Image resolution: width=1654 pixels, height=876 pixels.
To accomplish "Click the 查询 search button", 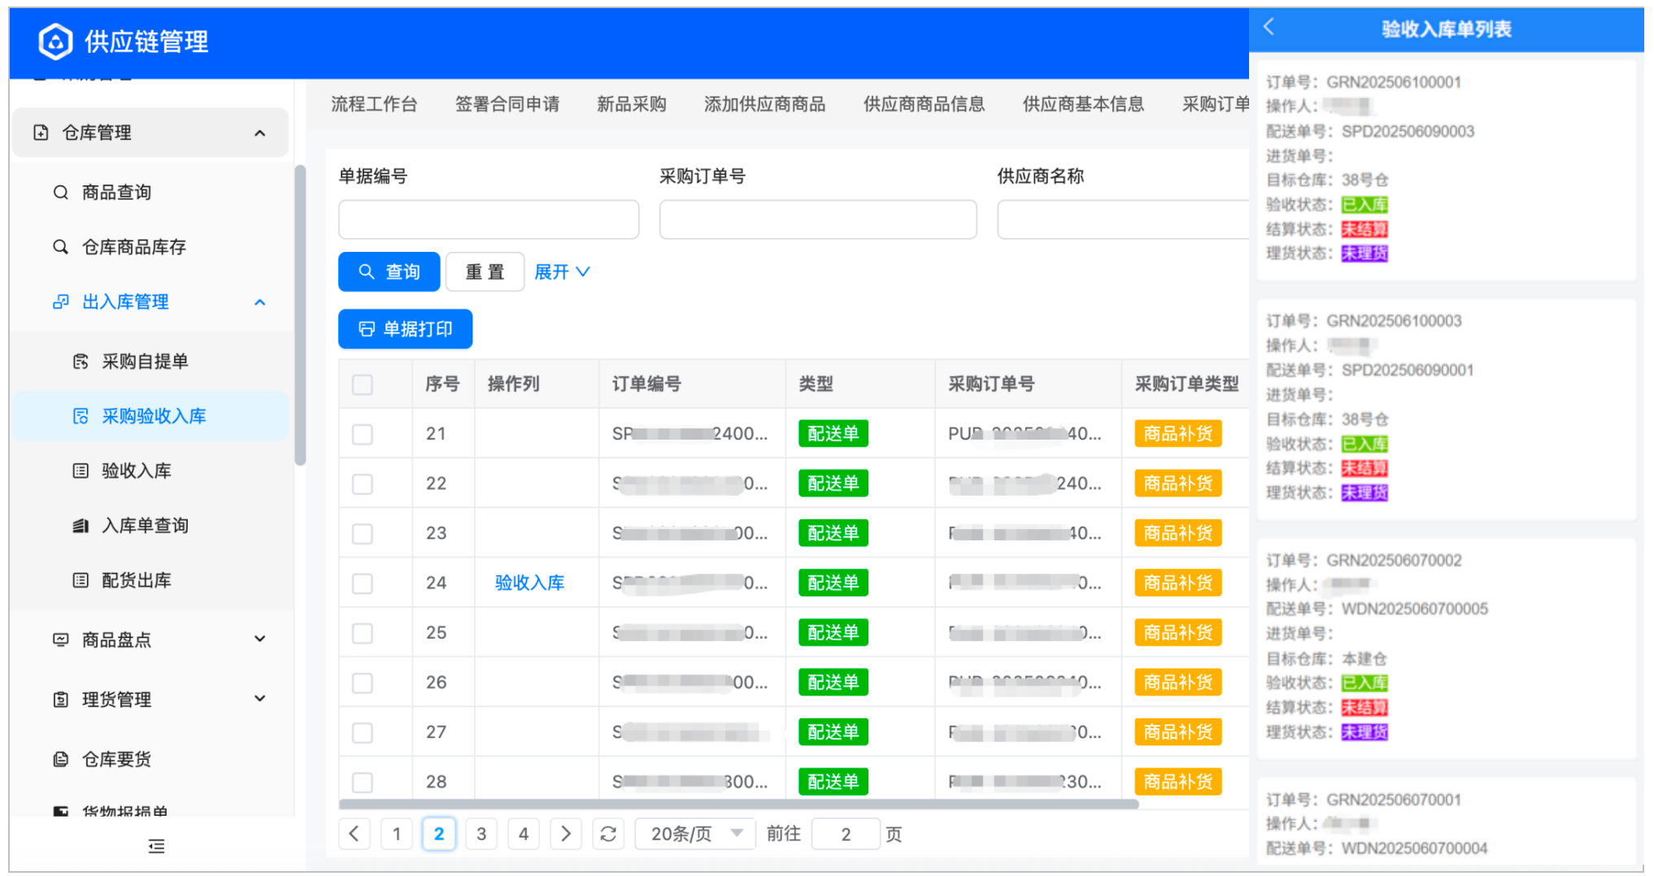I will pyautogui.click(x=390, y=271).
